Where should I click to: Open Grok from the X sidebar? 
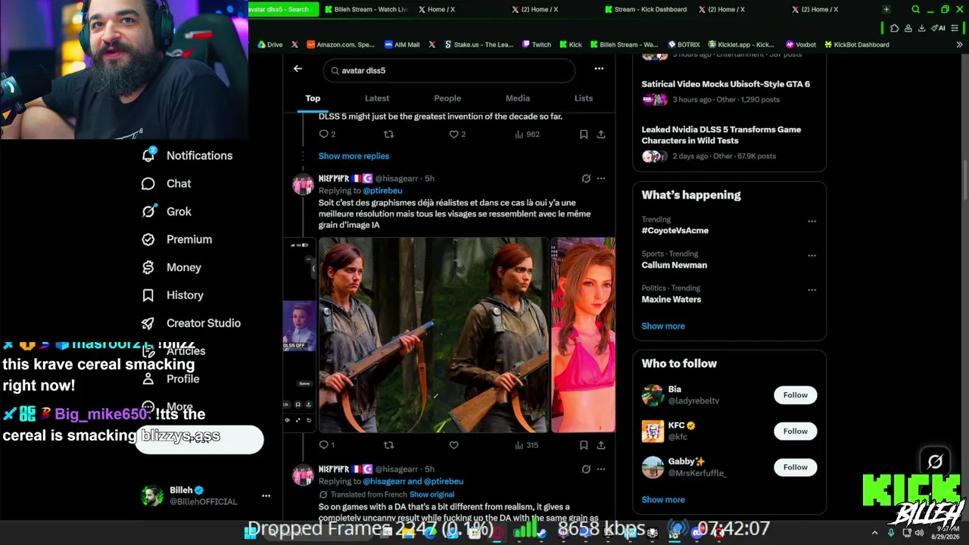tap(167, 212)
